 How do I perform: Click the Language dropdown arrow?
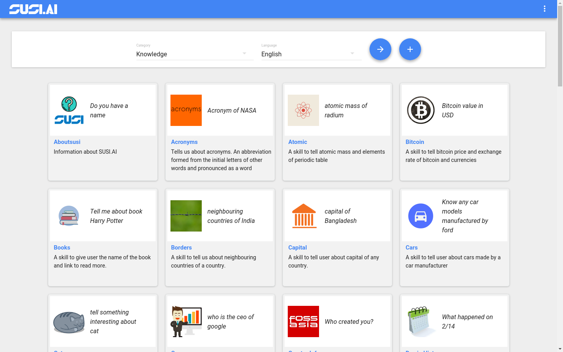(352, 54)
